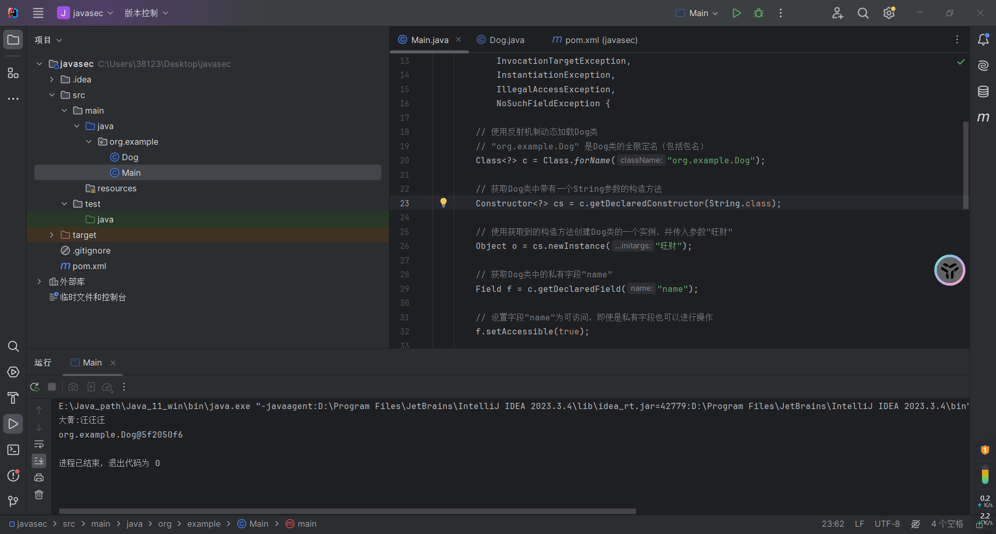Screen dimensions: 996x534
Task: Collapse the src folder in project tree
Action: click(51, 95)
